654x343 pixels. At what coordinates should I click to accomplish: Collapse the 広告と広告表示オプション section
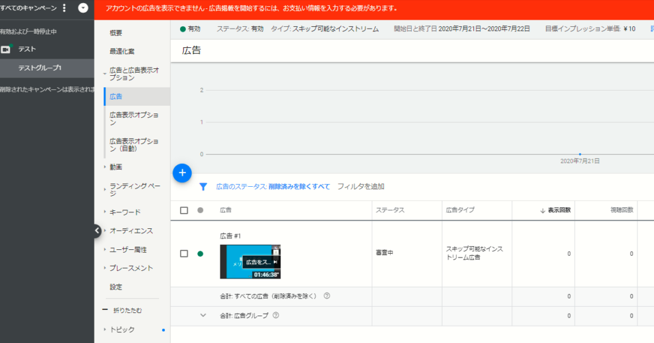click(105, 74)
